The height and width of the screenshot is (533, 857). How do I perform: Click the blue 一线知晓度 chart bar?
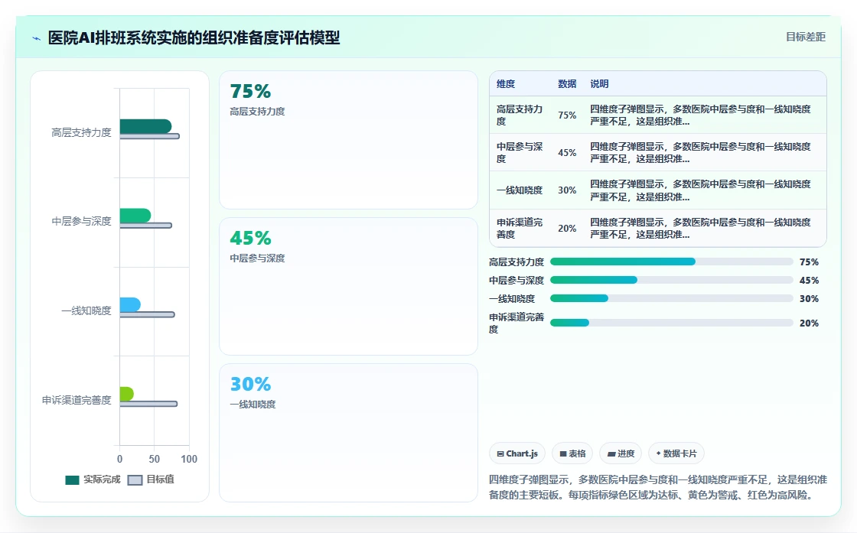tap(130, 304)
